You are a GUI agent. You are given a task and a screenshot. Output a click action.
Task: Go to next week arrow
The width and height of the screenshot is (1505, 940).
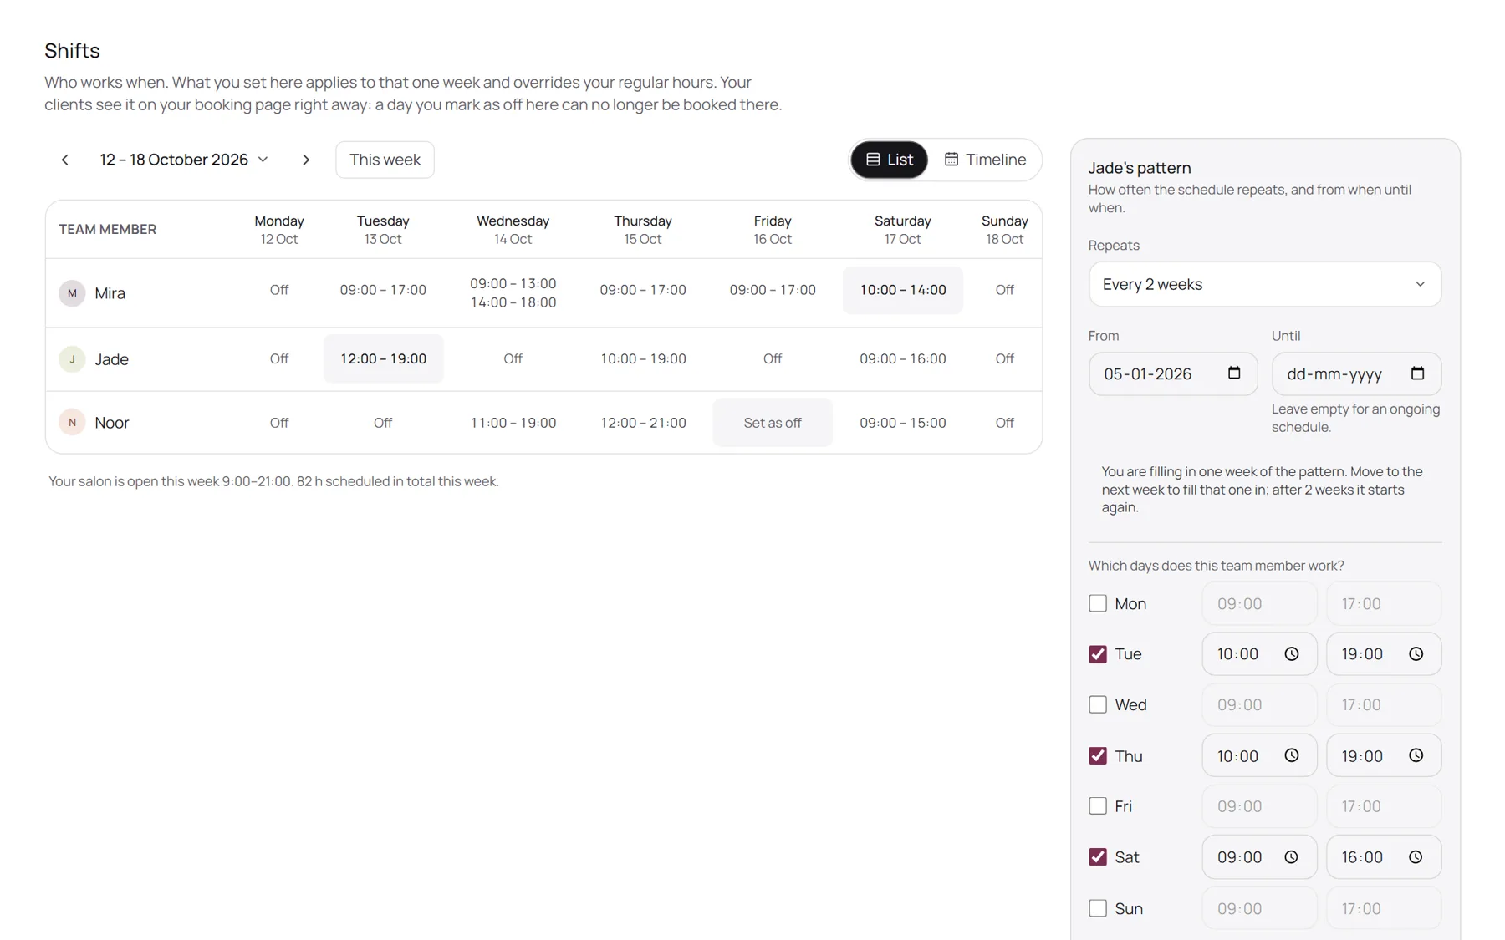click(306, 160)
